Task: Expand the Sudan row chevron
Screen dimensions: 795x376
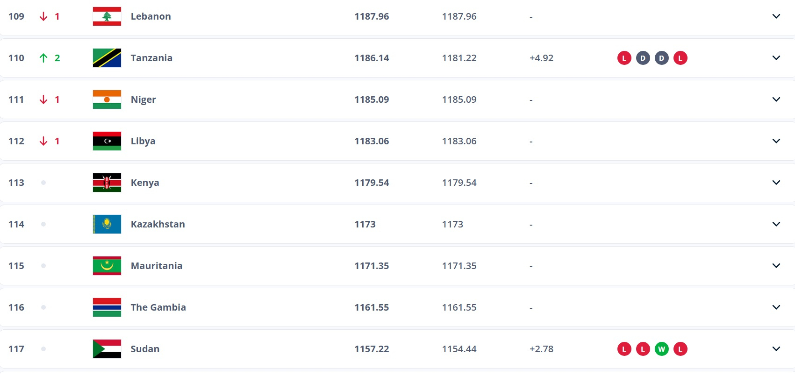Action: coord(776,349)
